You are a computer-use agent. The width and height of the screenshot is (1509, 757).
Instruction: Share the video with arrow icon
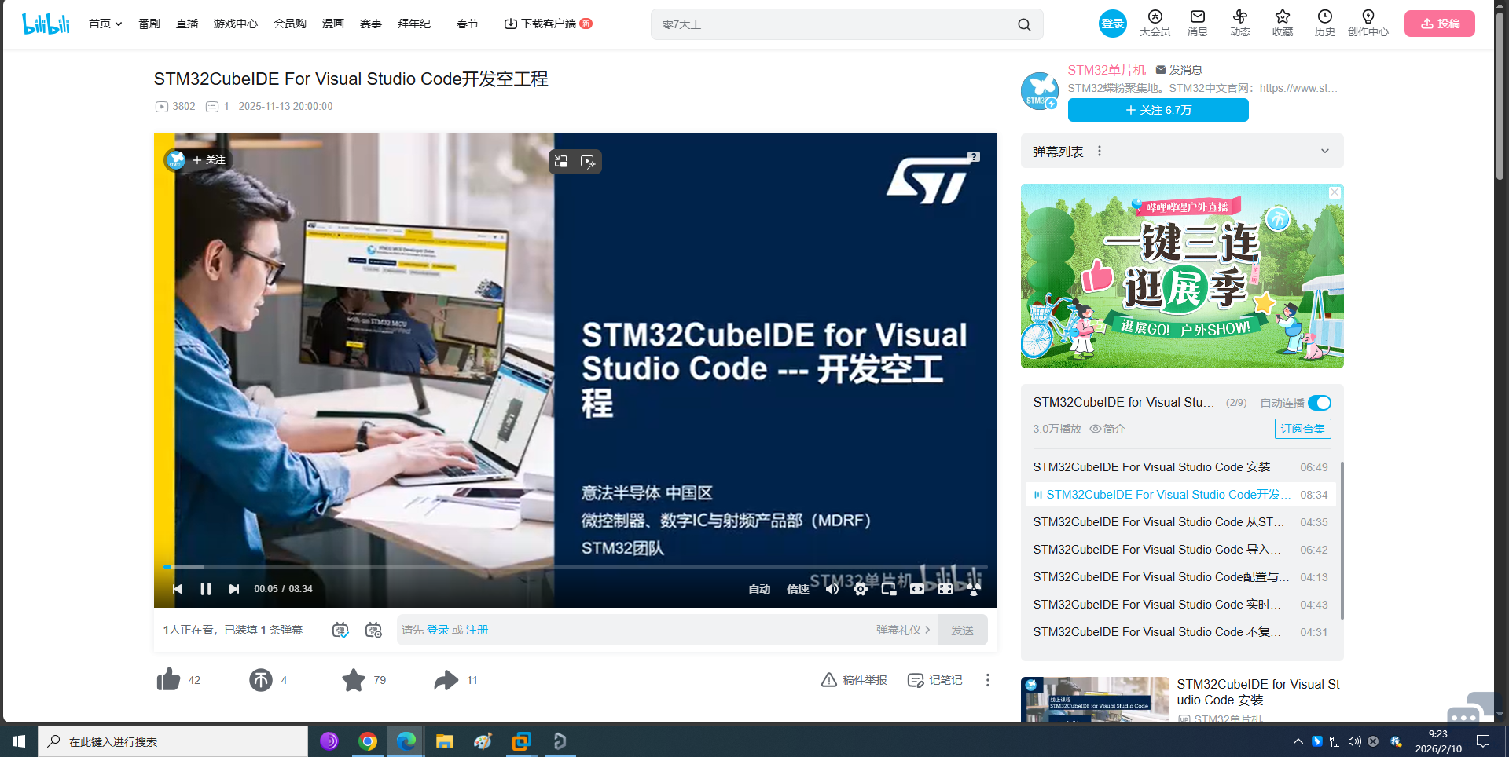pyautogui.click(x=446, y=680)
